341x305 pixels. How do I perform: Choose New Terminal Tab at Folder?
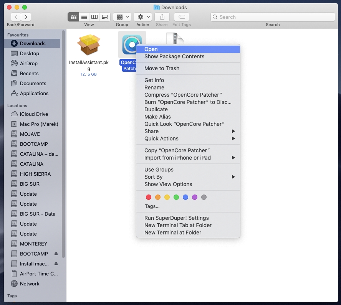[188, 225]
